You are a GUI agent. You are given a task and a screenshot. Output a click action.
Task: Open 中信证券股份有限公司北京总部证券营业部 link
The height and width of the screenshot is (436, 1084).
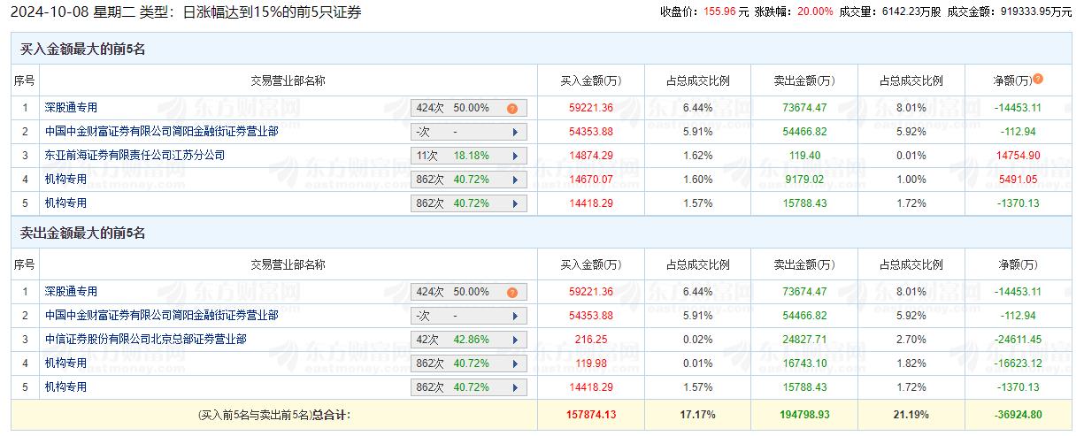pyautogui.click(x=145, y=339)
